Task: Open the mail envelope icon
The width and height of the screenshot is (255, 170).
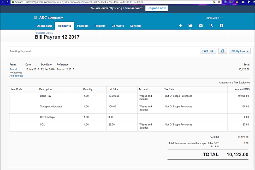Action: pos(201,25)
